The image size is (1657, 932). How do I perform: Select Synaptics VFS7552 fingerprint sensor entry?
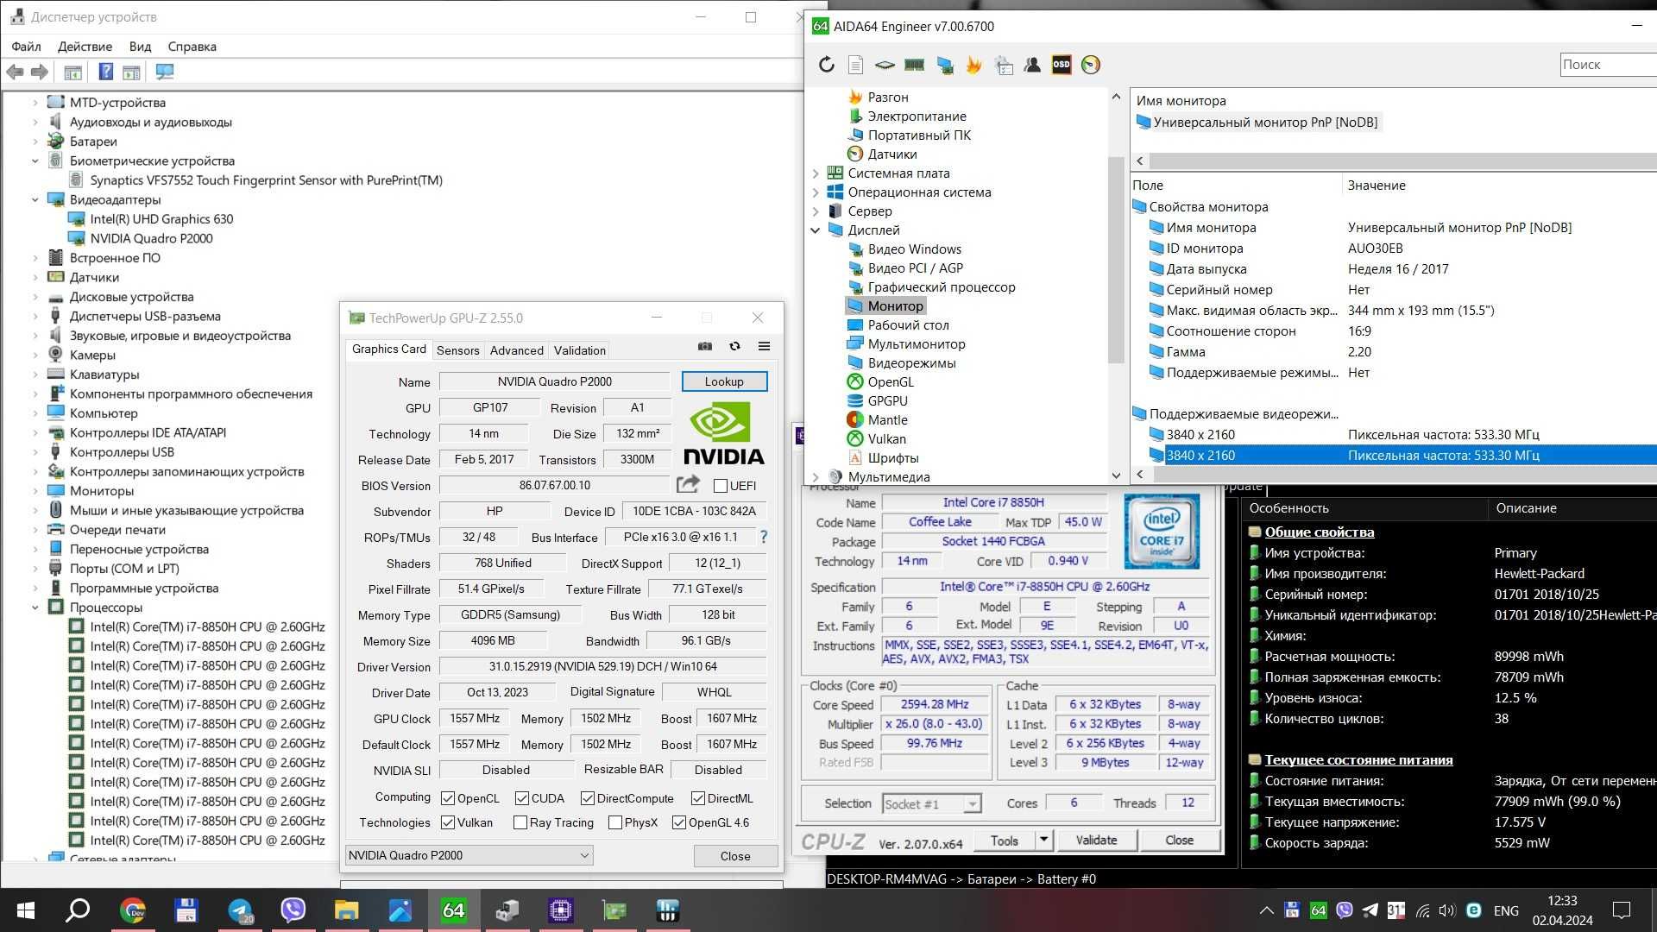tap(266, 180)
